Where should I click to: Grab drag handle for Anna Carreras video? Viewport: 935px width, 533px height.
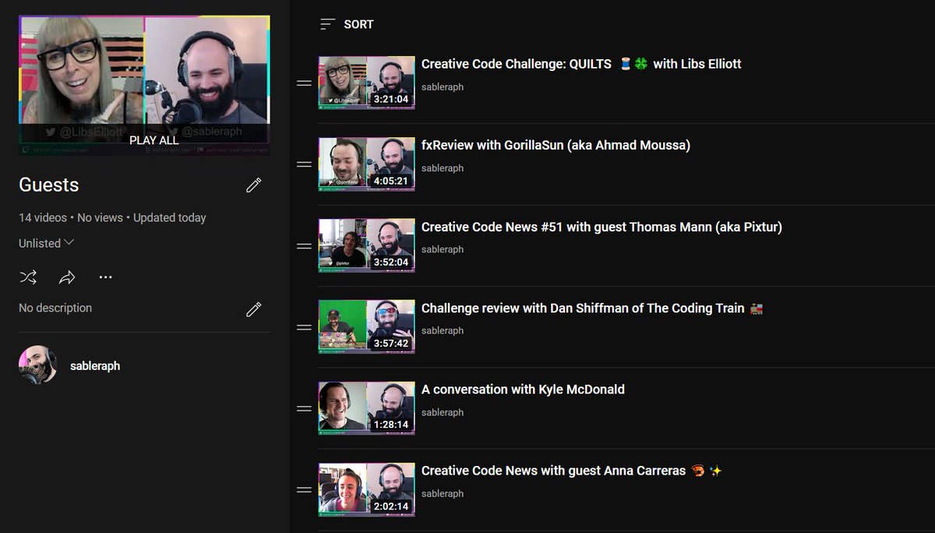pyautogui.click(x=304, y=489)
